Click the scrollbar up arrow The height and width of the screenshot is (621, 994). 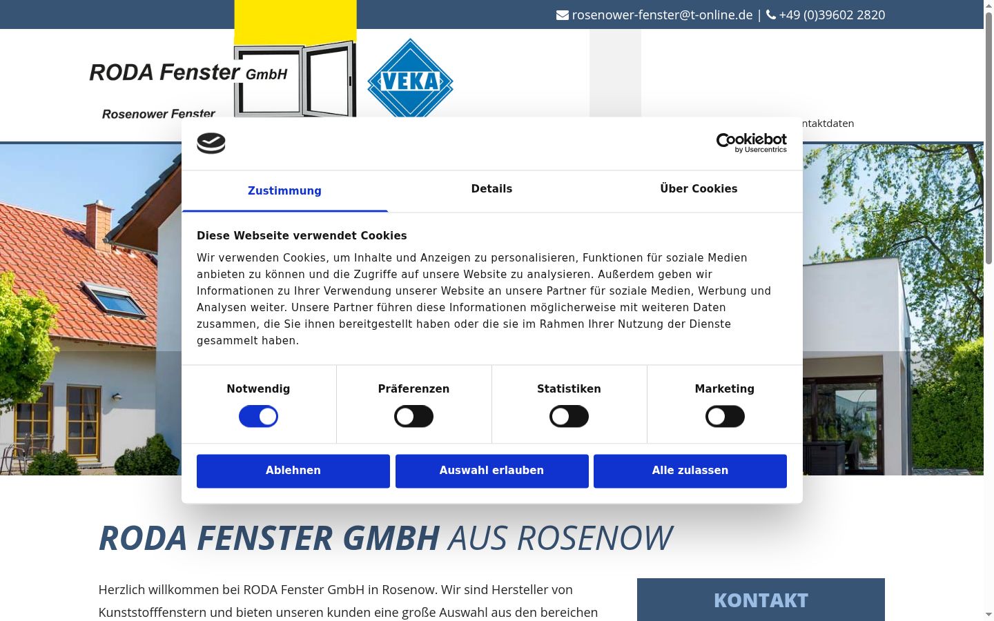point(988,6)
